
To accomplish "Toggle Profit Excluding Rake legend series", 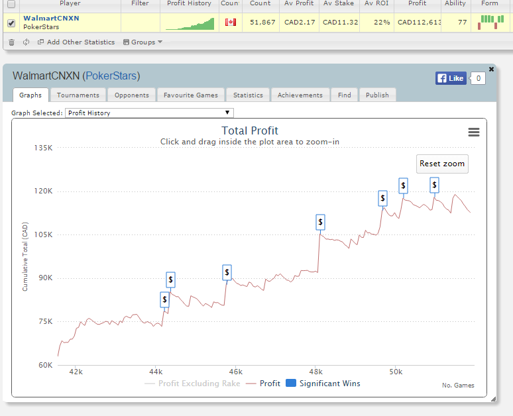I will [x=192, y=384].
